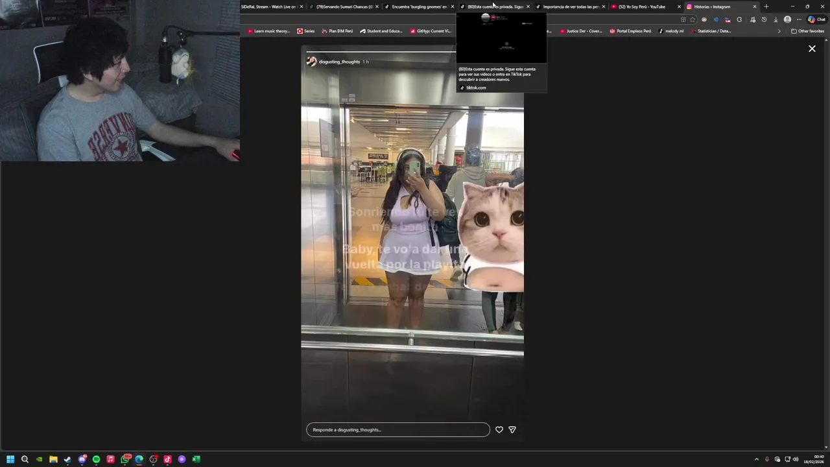Open the Copilot Chat button
Image resolution: width=830 pixels, height=467 pixels.
[x=816, y=19]
